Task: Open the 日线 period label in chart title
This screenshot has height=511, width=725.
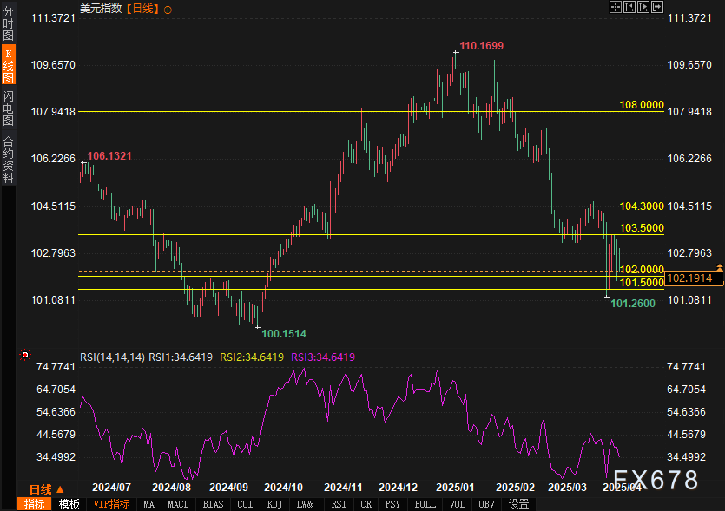Action: [x=142, y=9]
